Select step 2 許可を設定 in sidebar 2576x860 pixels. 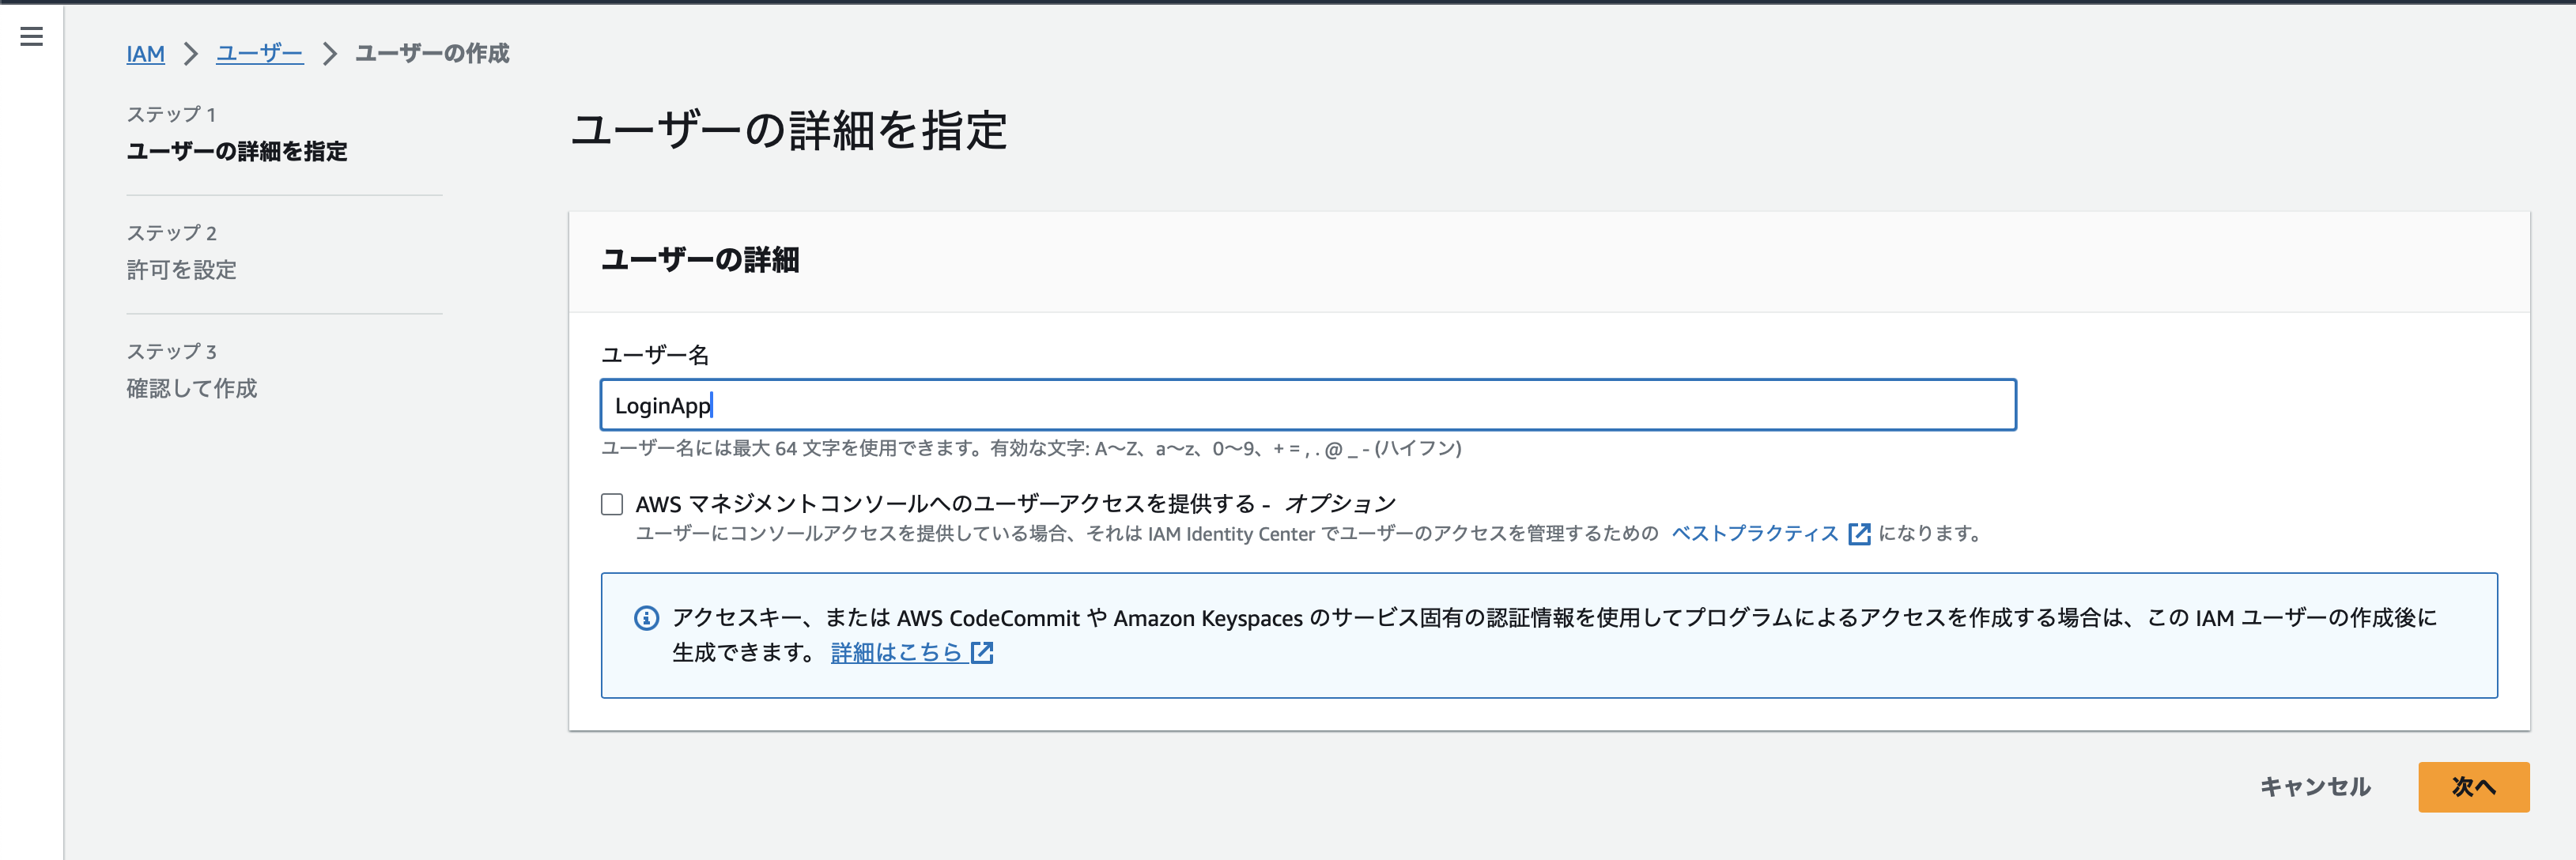[182, 270]
